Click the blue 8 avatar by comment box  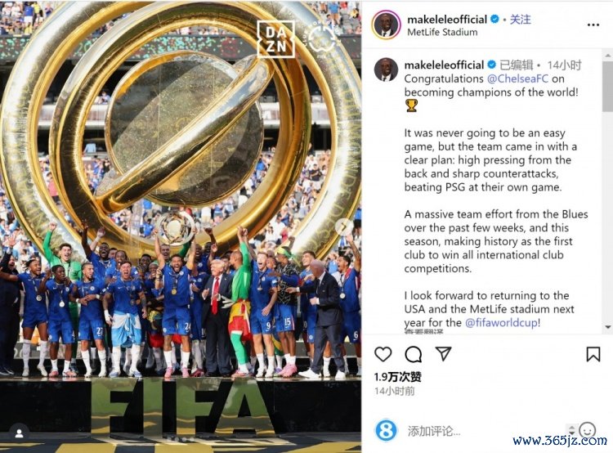click(386, 430)
